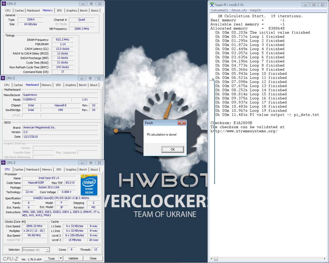Maximize the Super PI window
Screen dimensions: 329x263
[314, 5]
